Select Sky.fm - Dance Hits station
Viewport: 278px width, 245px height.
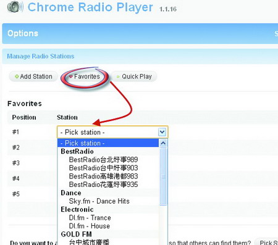point(99,201)
